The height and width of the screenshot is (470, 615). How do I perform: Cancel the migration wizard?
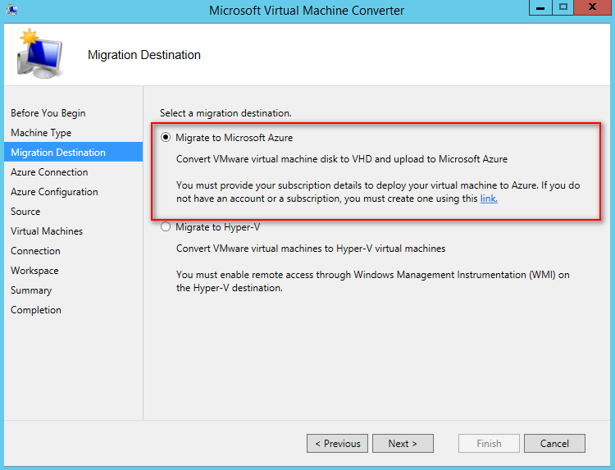tap(554, 443)
